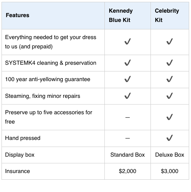191x192 pixels.
Task: Select the Celebrity Kit column header
Action: coord(167,15)
